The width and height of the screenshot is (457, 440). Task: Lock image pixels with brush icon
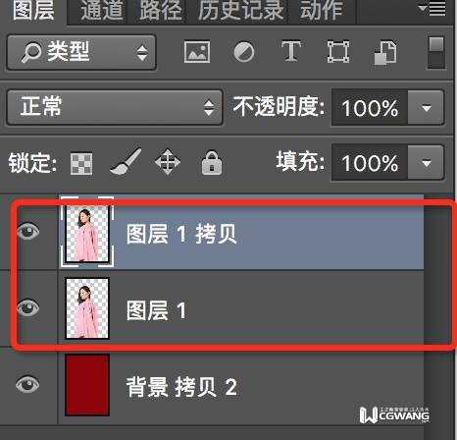pos(126,161)
